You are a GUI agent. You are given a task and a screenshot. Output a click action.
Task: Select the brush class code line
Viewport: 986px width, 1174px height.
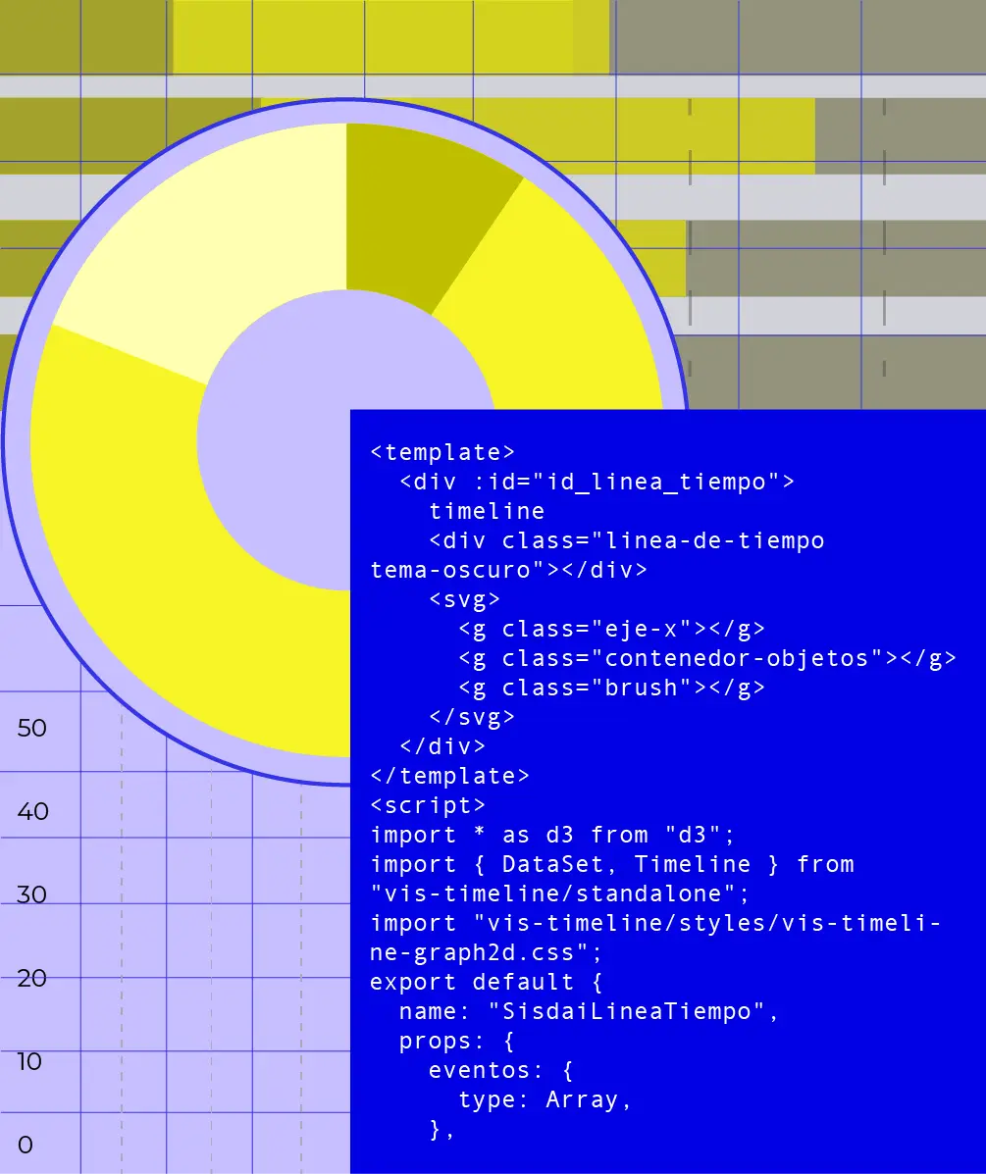(x=611, y=688)
